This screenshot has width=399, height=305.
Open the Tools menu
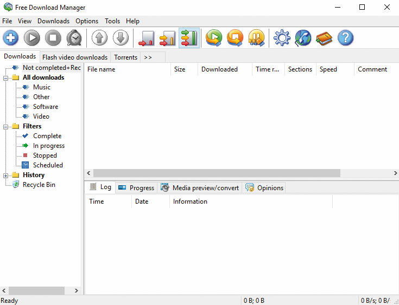[x=112, y=21]
